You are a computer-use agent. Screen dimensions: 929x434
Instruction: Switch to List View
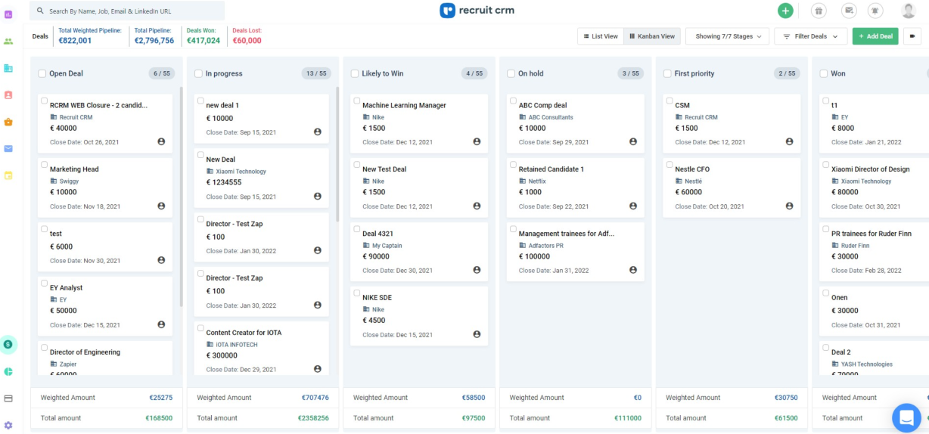(600, 36)
